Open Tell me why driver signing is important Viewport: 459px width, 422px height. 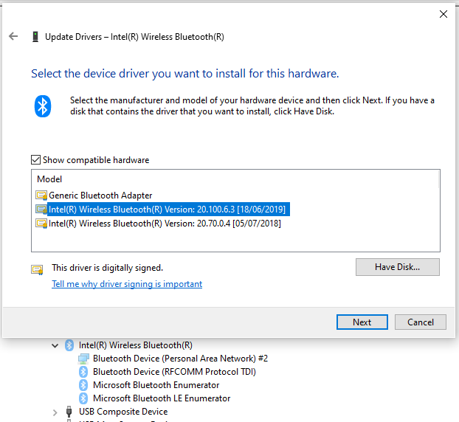coord(127,284)
